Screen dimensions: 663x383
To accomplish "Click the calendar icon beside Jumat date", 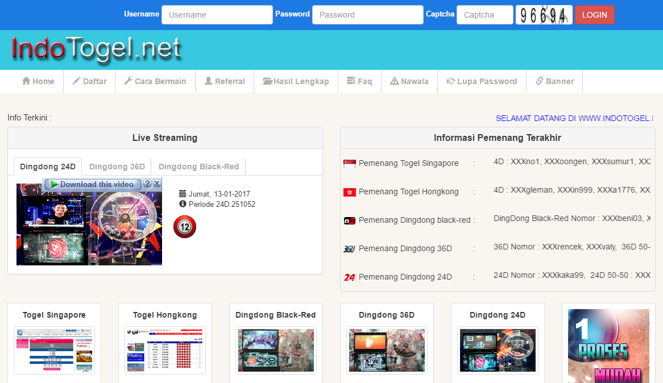I will 183,194.
